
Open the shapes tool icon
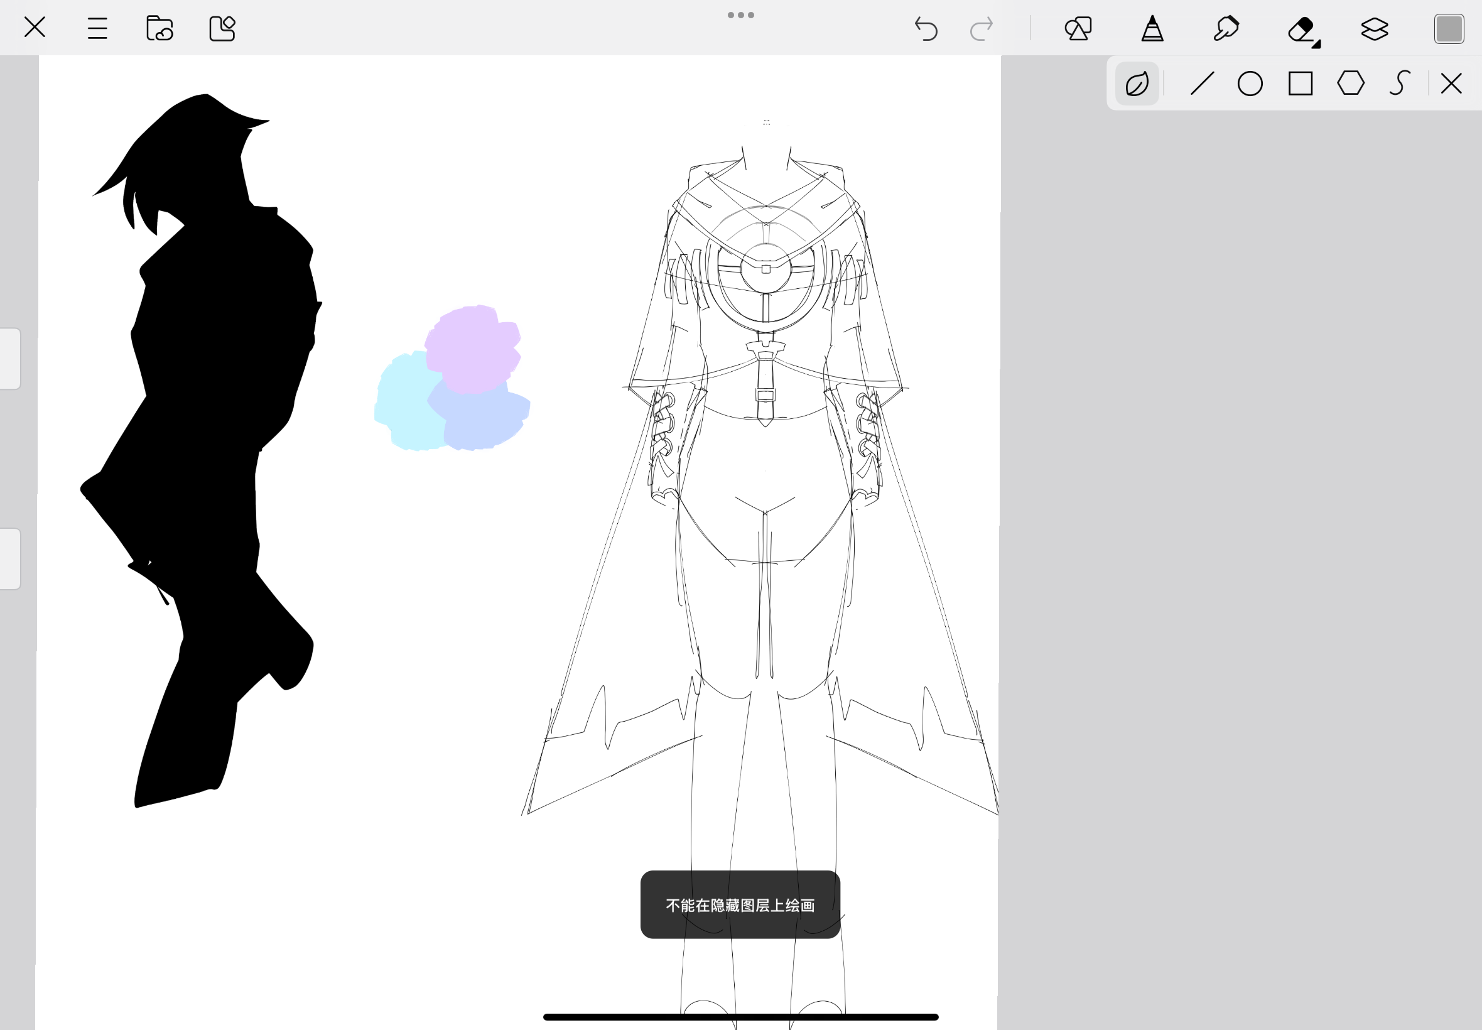1078,28
